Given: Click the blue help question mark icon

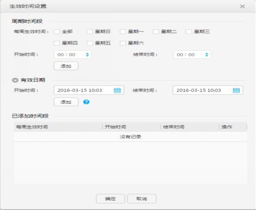Looking at the screenshot, I should [x=86, y=102].
